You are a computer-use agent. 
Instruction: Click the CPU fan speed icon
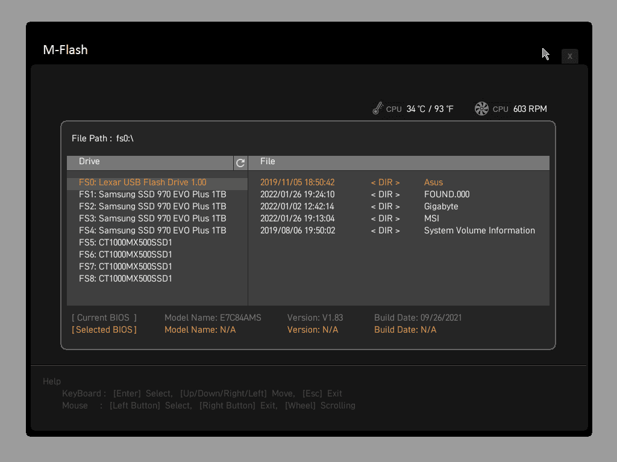click(x=481, y=109)
